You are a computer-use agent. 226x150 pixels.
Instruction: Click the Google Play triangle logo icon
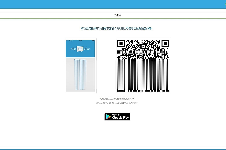point(108,117)
